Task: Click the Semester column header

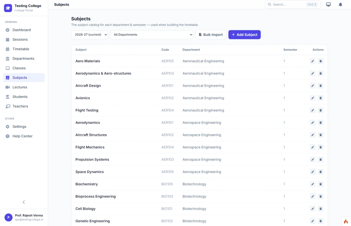Action: pyautogui.click(x=290, y=50)
